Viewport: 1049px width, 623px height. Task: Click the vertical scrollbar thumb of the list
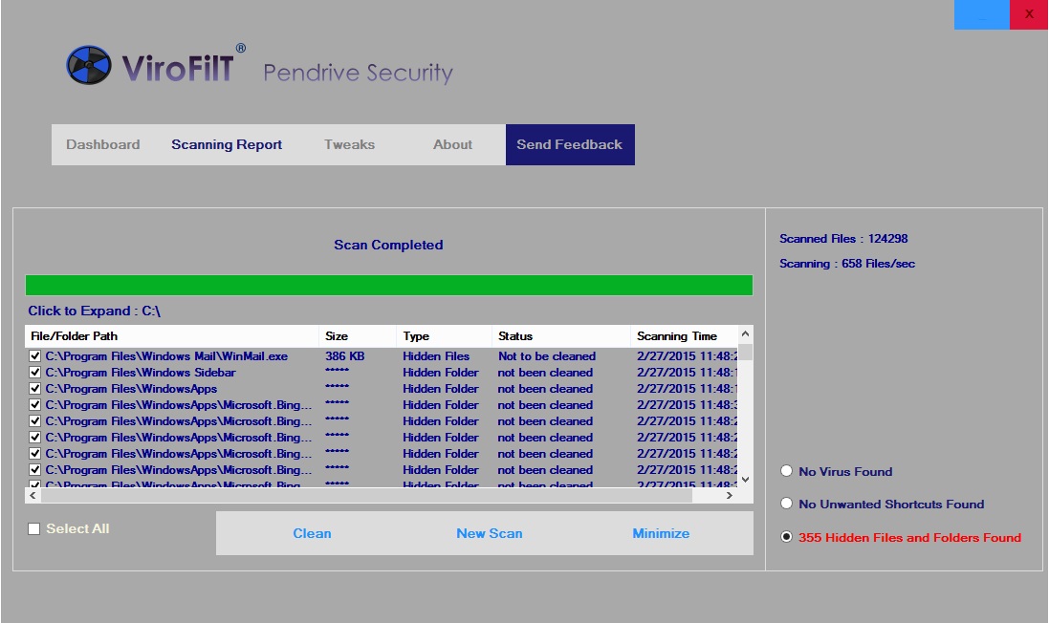(x=745, y=352)
